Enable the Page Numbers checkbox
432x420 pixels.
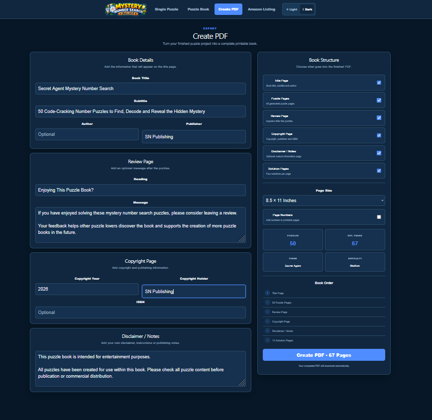point(379,217)
